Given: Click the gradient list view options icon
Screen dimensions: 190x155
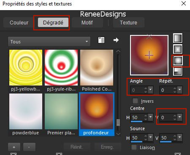Looking at the screenshot, I should 101,40.
